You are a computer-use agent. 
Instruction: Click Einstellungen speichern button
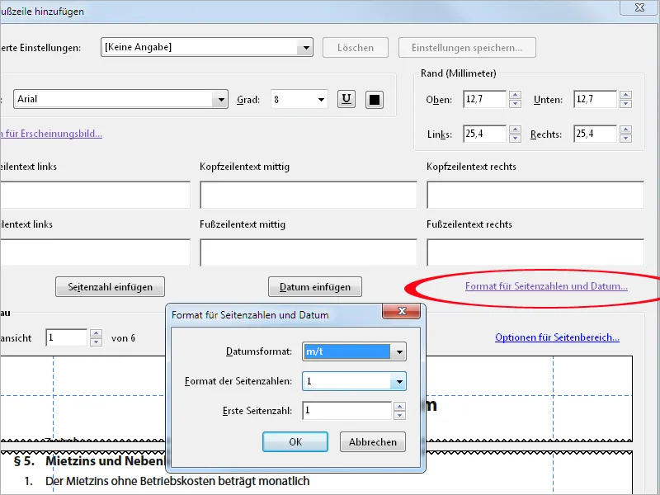pos(467,48)
